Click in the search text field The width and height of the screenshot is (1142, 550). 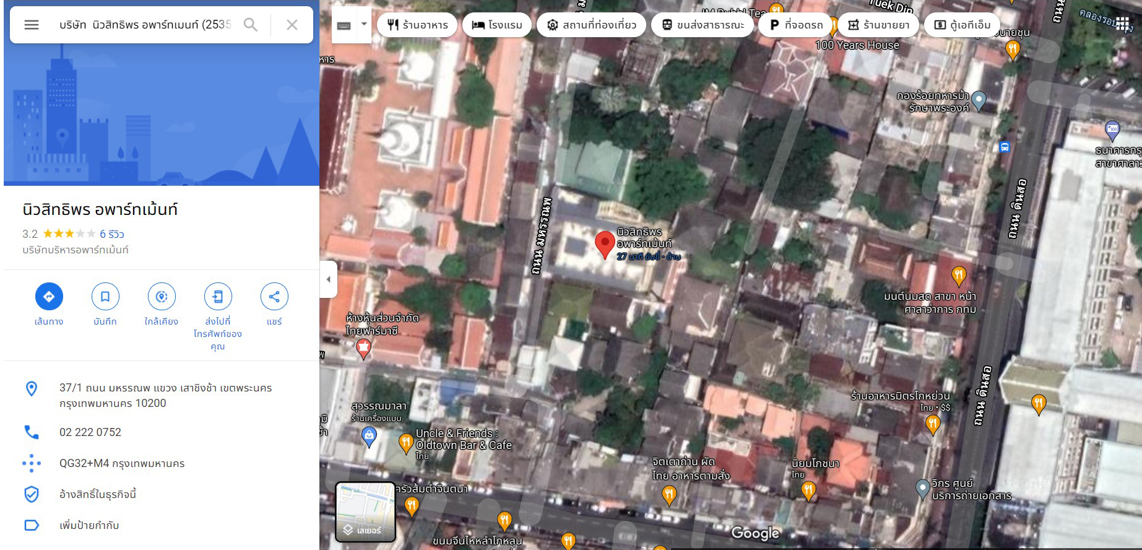(x=145, y=25)
